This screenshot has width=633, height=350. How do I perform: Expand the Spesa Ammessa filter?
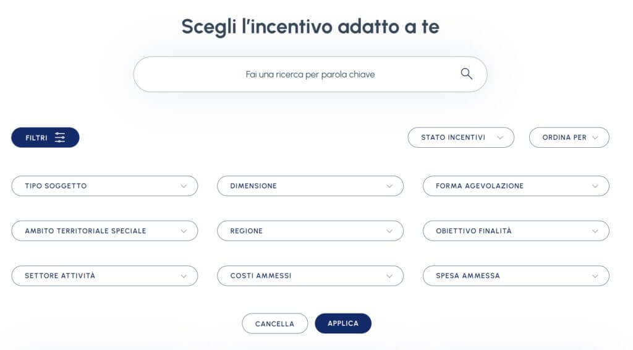(x=516, y=276)
